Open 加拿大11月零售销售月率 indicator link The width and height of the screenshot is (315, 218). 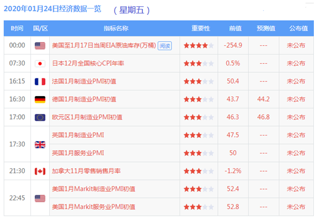click(86, 171)
